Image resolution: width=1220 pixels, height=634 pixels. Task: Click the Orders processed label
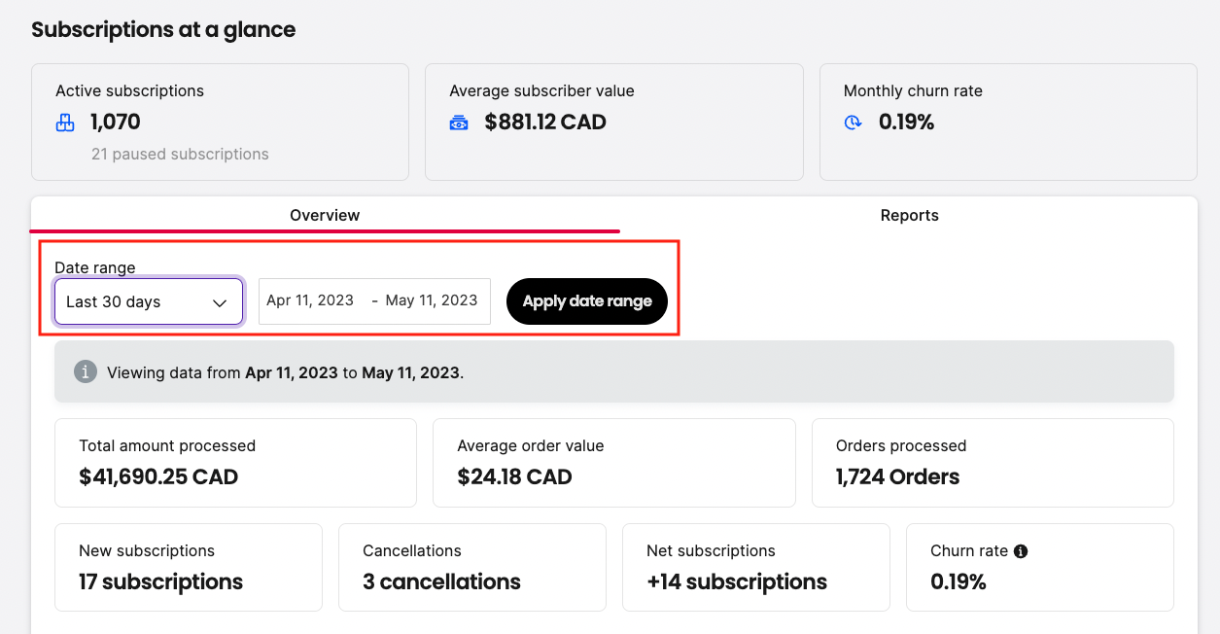901,445
